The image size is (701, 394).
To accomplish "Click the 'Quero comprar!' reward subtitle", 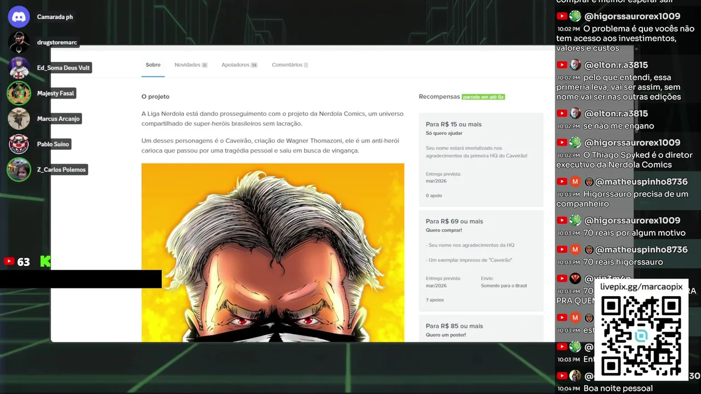I will coord(444,230).
